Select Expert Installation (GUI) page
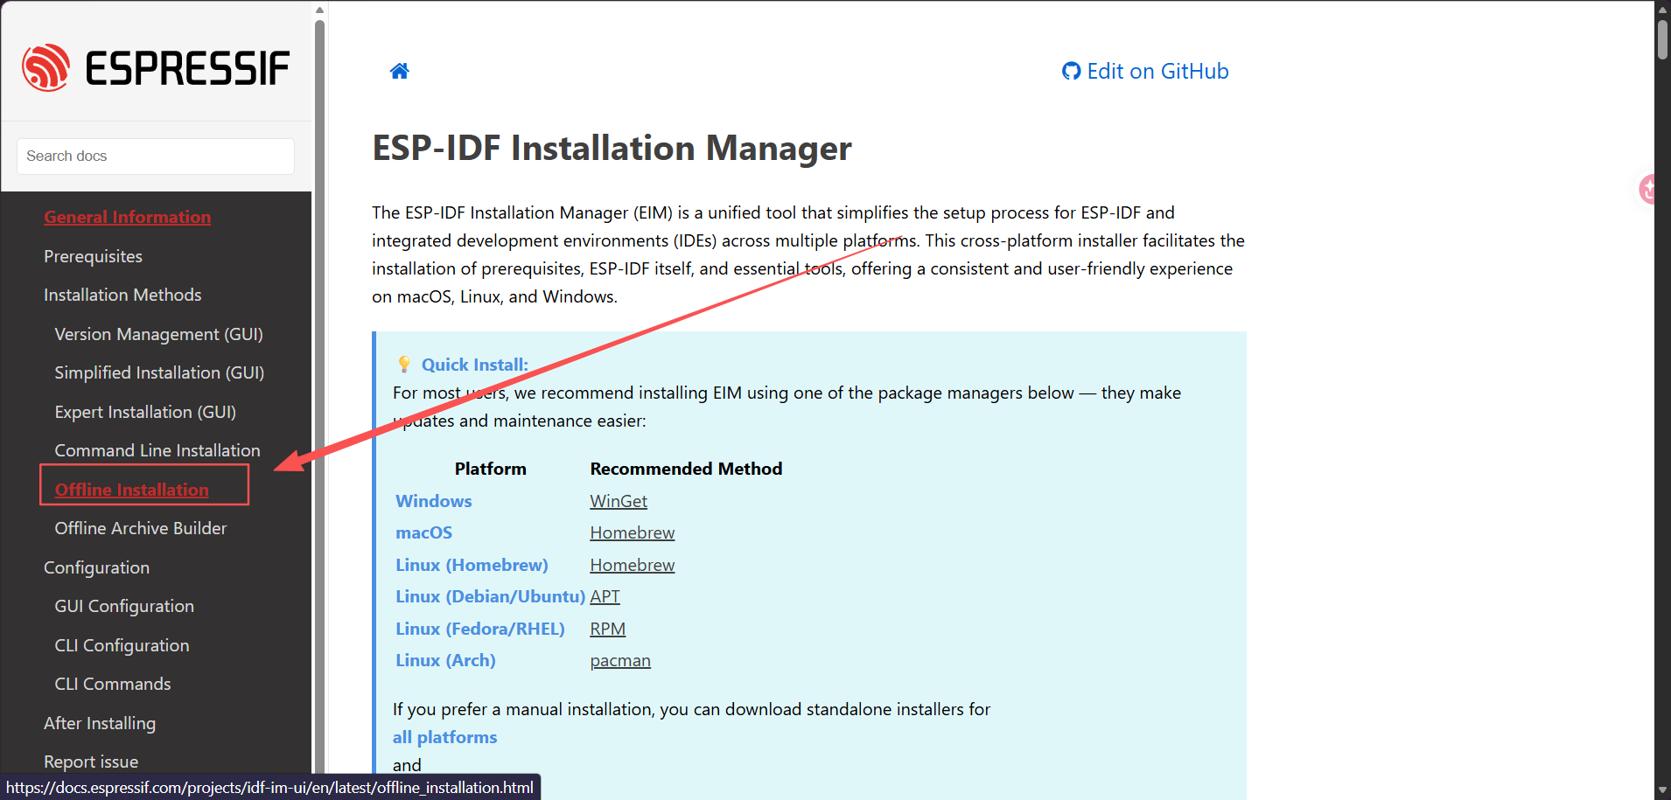The width and height of the screenshot is (1671, 800). [x=145, y=412]
